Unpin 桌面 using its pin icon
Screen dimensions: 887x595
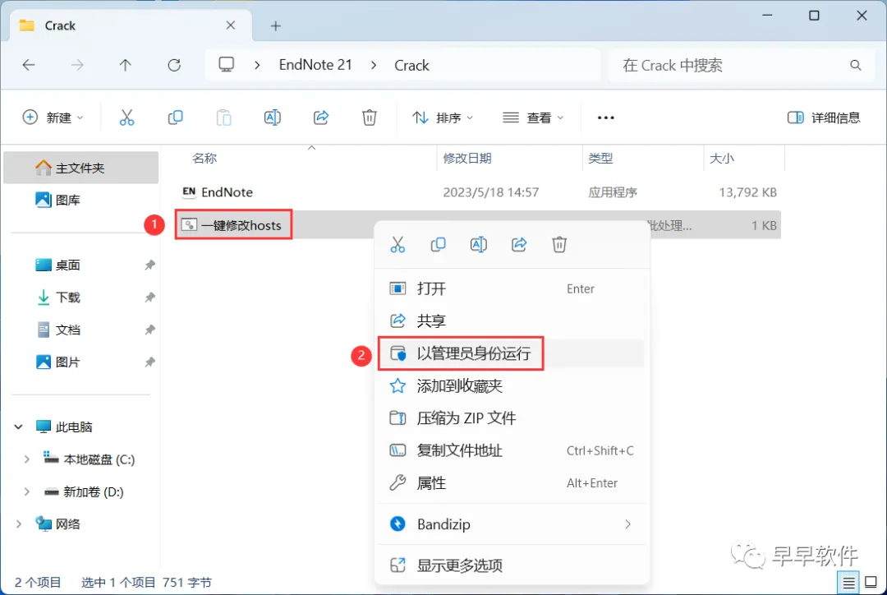150,265
